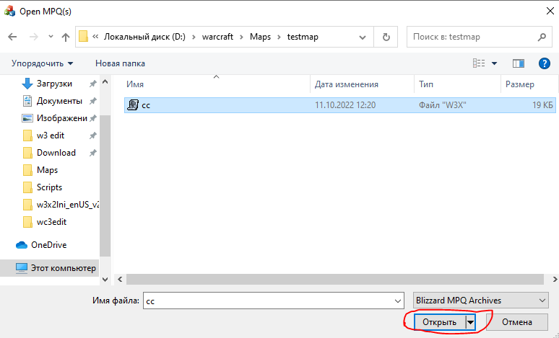Viewport: 559px width, 338px height.
Task: Close the Open MPQ(s) dialog
Action: click(x=550, y=11)
